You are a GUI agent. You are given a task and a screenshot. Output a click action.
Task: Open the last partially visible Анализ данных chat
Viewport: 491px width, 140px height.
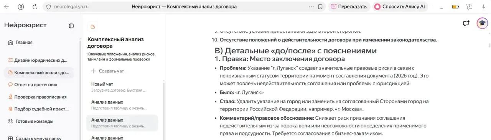(122, 137)
